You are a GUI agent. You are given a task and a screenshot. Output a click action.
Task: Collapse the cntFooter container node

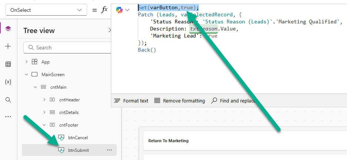pyautogui.click(x=44, y=125)
